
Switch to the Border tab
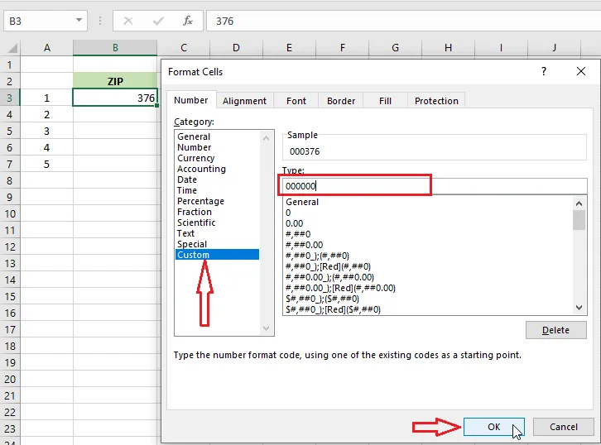341,101
